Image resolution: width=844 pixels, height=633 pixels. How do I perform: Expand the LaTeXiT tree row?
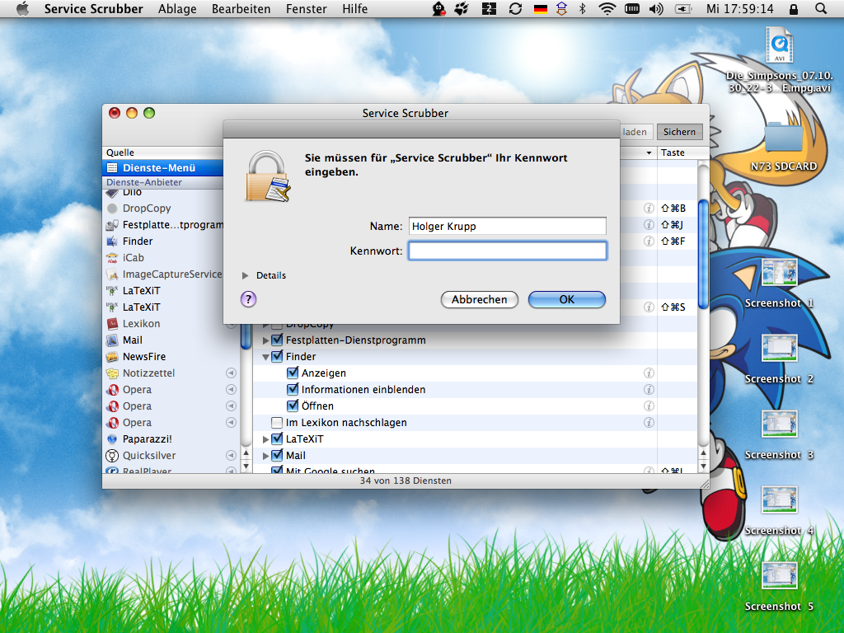[x=265, y=439]
